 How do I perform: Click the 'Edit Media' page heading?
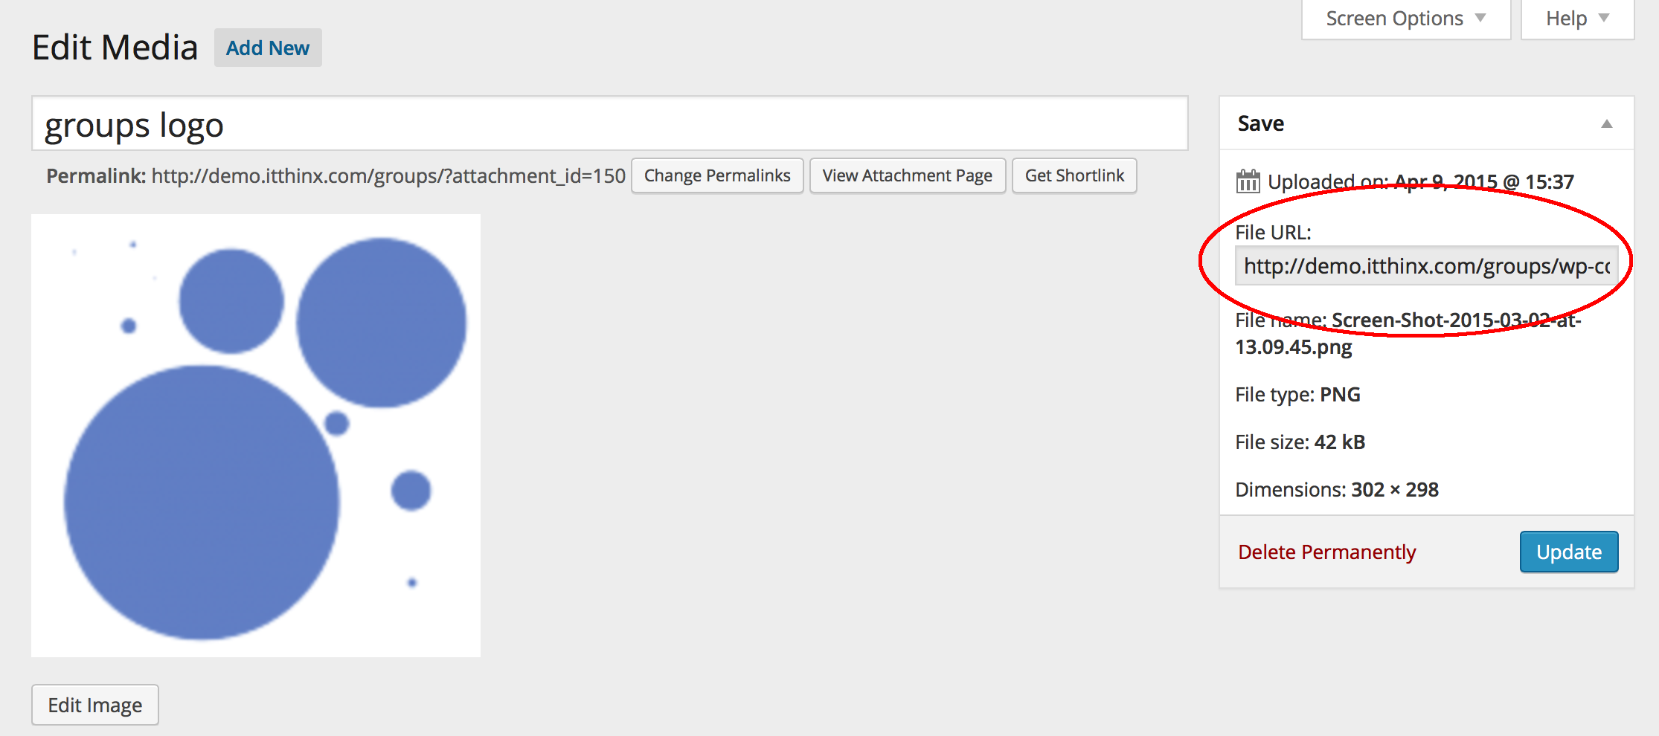click(115, 48)
